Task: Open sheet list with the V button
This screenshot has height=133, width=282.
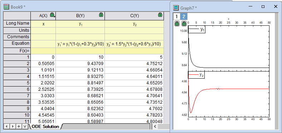Action: tap(25, 127)
